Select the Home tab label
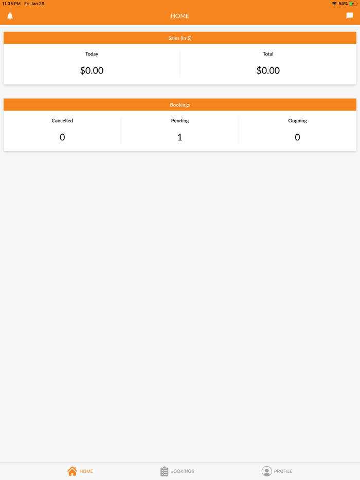 click(86, 471)
